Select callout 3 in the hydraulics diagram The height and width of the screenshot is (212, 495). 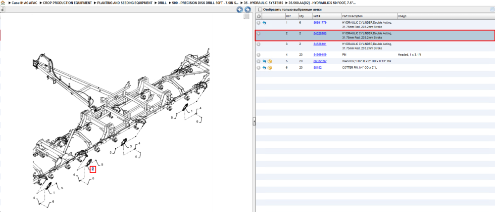coord(131,146)
